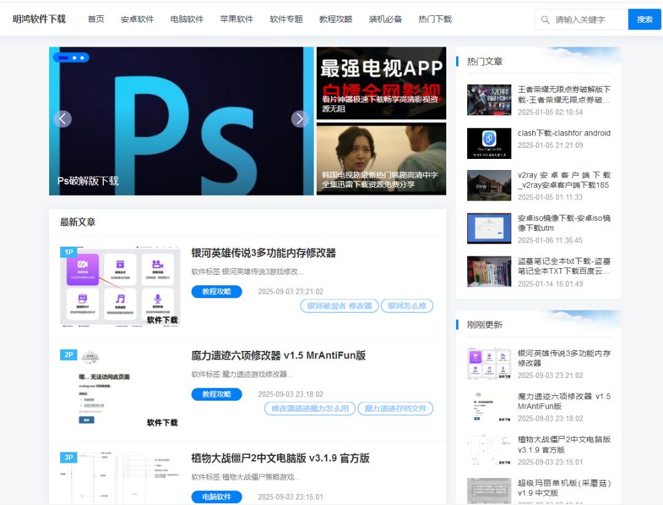Click the 修改器遗迹魔力怎么用 tag
The height and width of the screenshot is (505, 663).
click(310, 409)
